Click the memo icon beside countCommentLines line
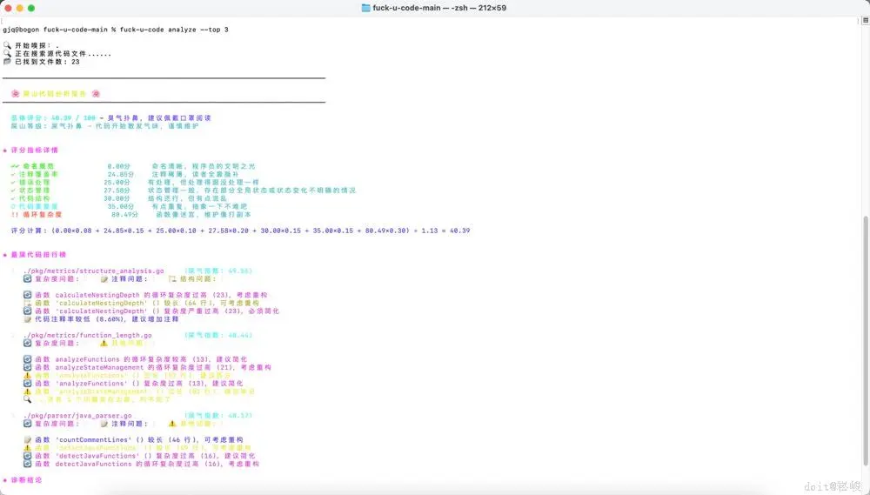 point(27,439)
